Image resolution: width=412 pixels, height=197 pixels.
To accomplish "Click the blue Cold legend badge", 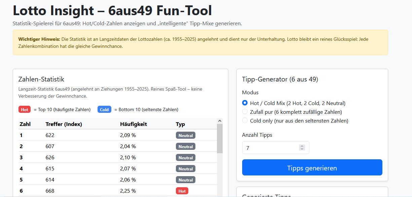I will 104,109.
